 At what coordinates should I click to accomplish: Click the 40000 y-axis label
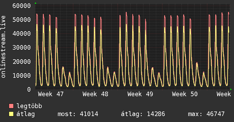click(x=22, y=33)
